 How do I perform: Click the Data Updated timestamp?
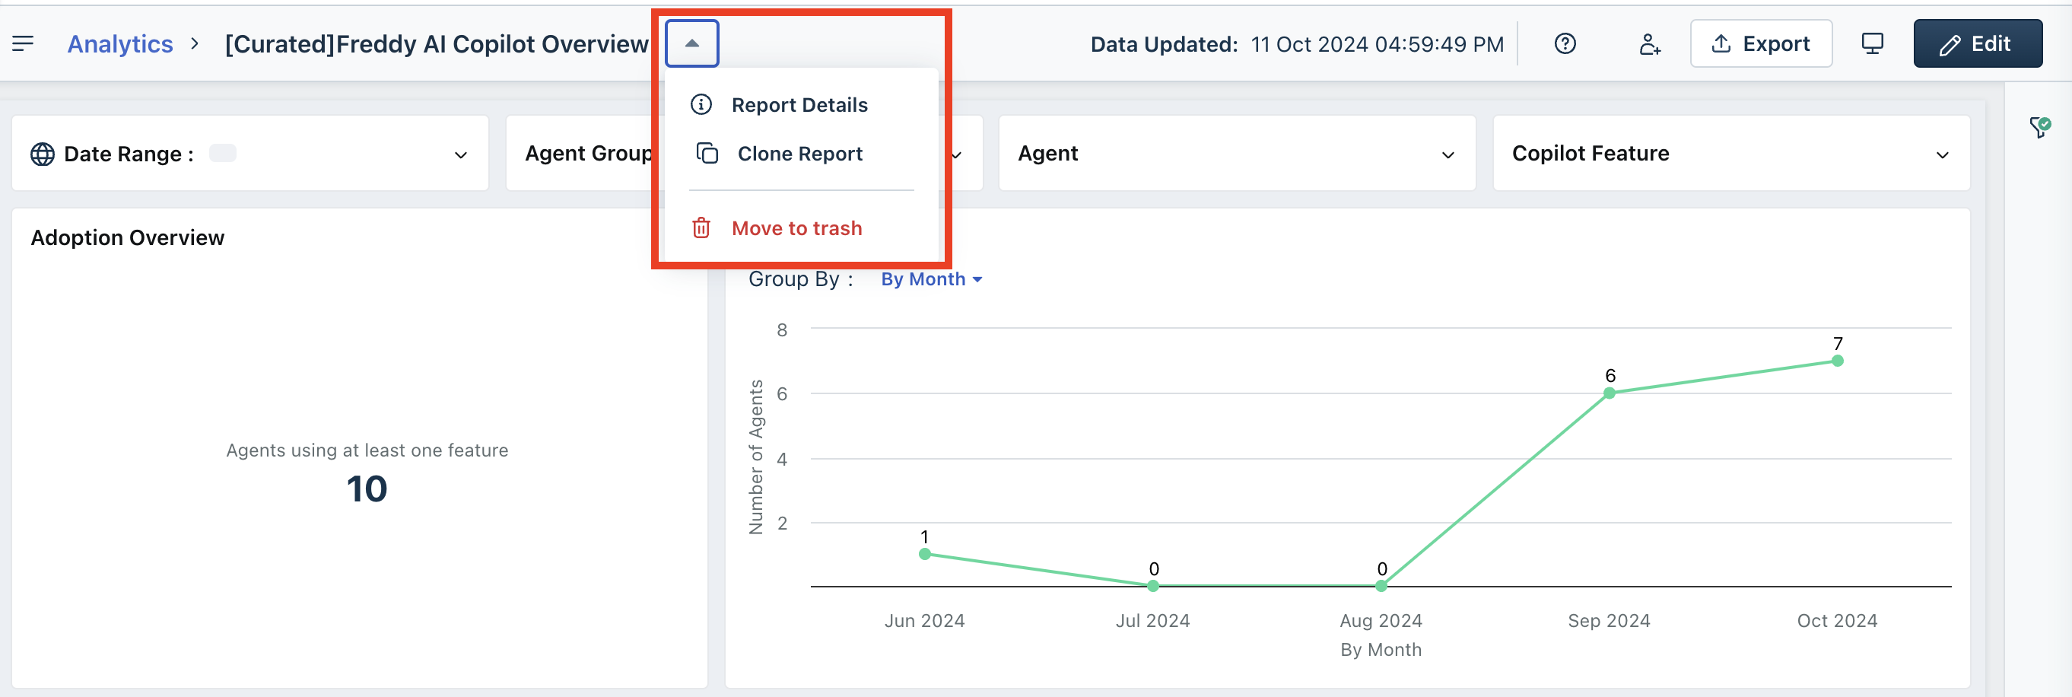tap(1297, 44)
